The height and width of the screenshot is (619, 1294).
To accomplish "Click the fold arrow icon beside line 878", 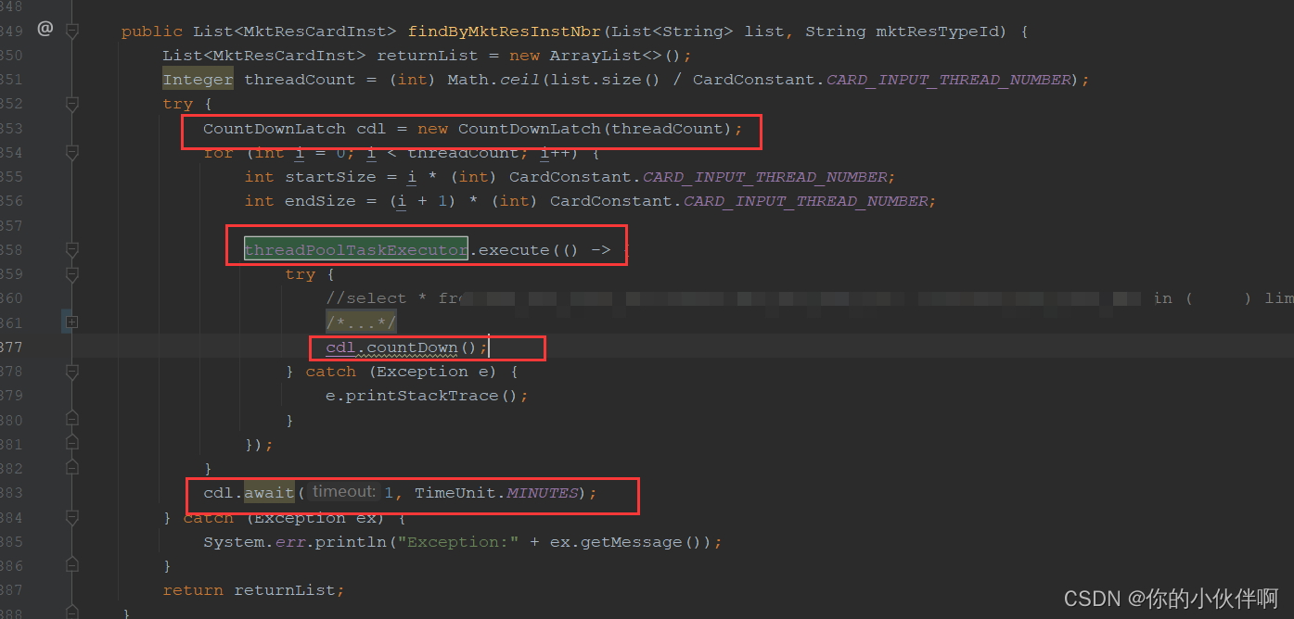I will click(x=71, y=372).
